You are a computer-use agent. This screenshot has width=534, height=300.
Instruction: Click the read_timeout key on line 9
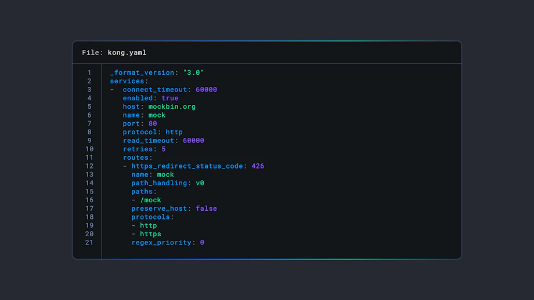coord(148,141)
